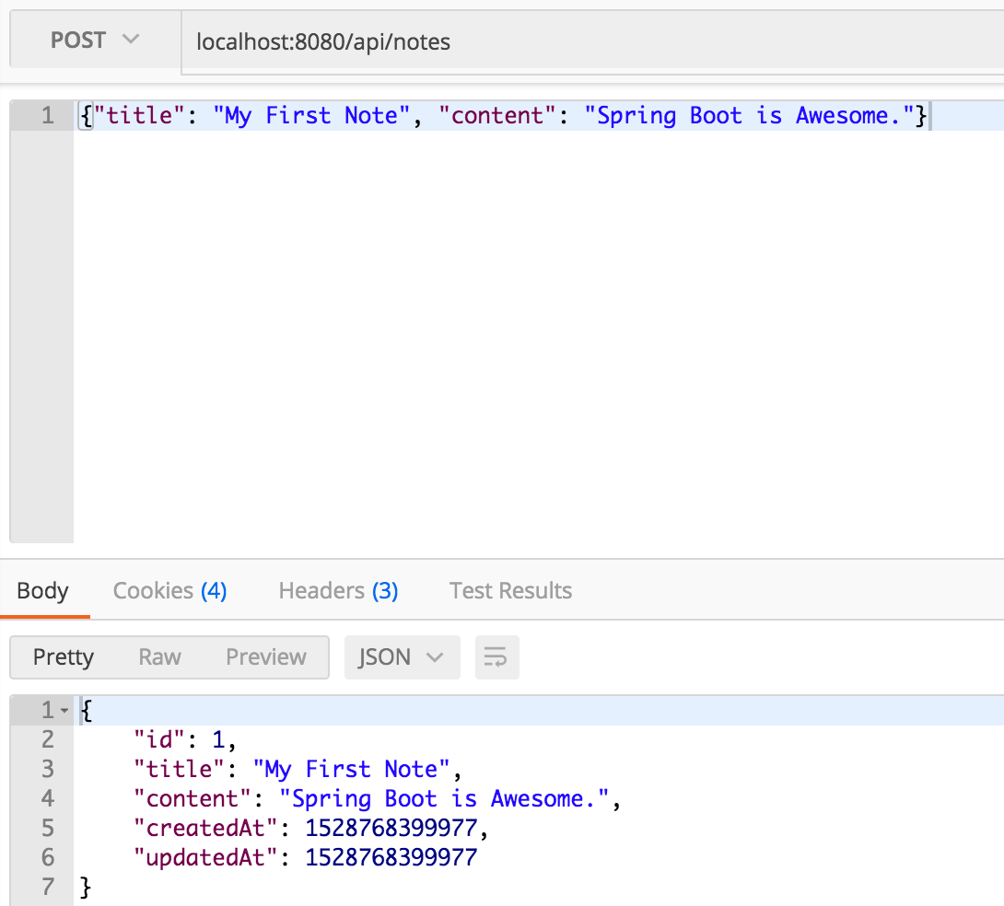Open the POST method dropdown

[x=94, y=41]
